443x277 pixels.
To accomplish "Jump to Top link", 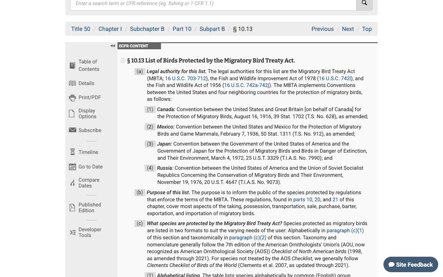I will point(367,29).
